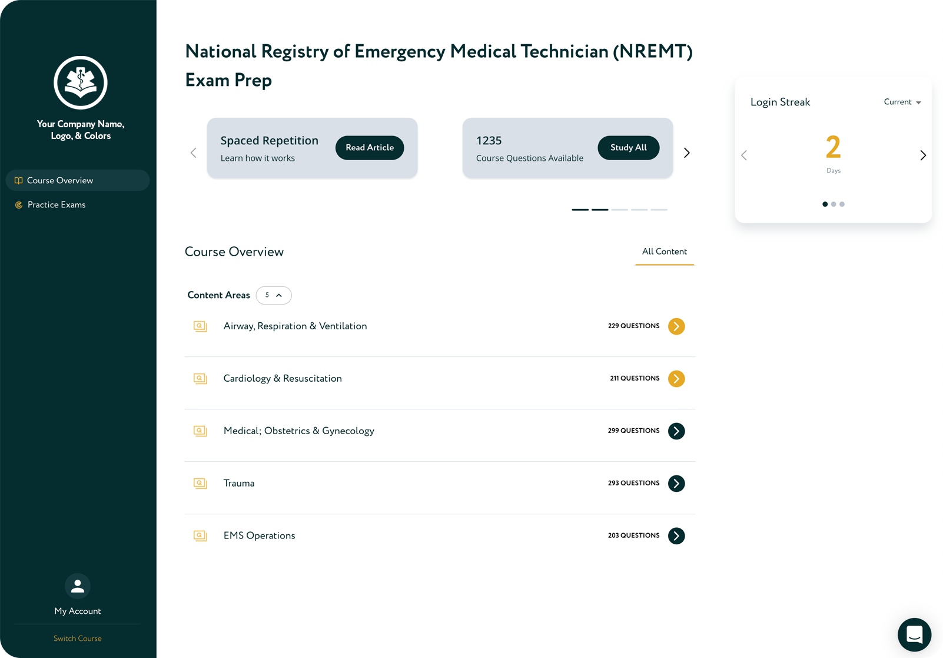Click Cardiology & Resuscitation title
This screenshot has width=943, height=658.
point(283,379)
